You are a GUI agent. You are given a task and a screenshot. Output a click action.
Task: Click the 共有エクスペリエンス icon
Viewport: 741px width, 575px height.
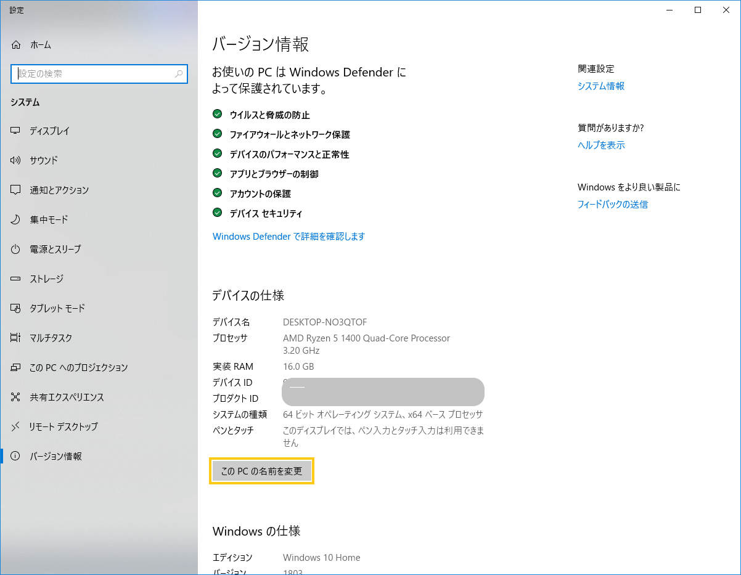(16, 397)
